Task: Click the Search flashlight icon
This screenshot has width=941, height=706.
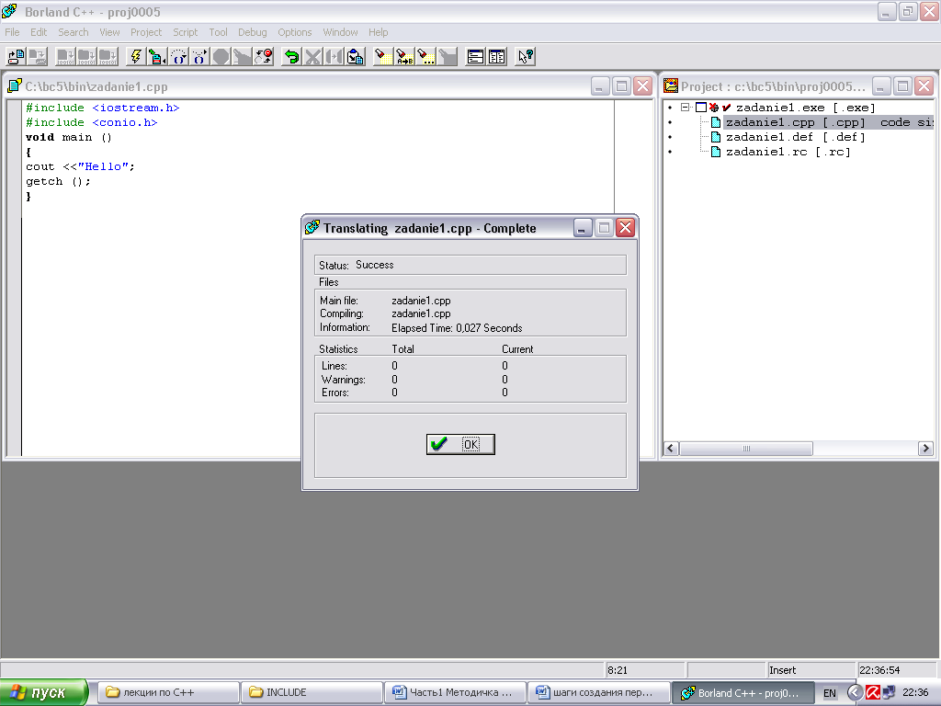Action: point(383,56)
